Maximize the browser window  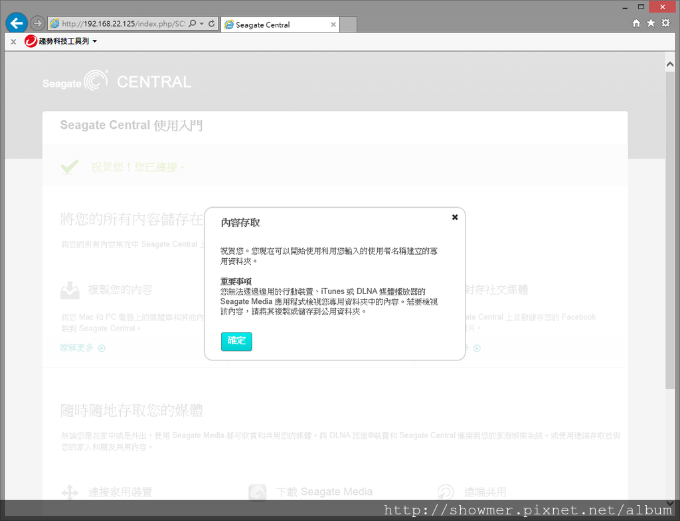pos(641,7)
